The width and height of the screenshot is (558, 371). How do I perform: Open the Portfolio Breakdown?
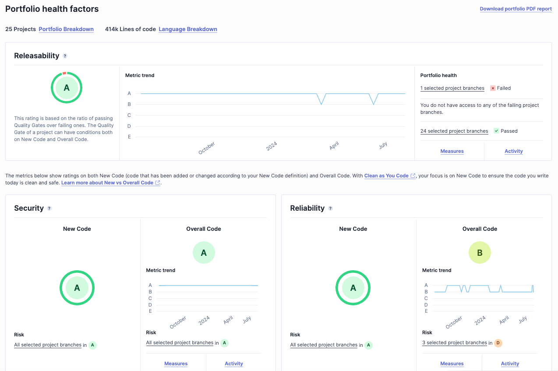(x=66, y=29)
